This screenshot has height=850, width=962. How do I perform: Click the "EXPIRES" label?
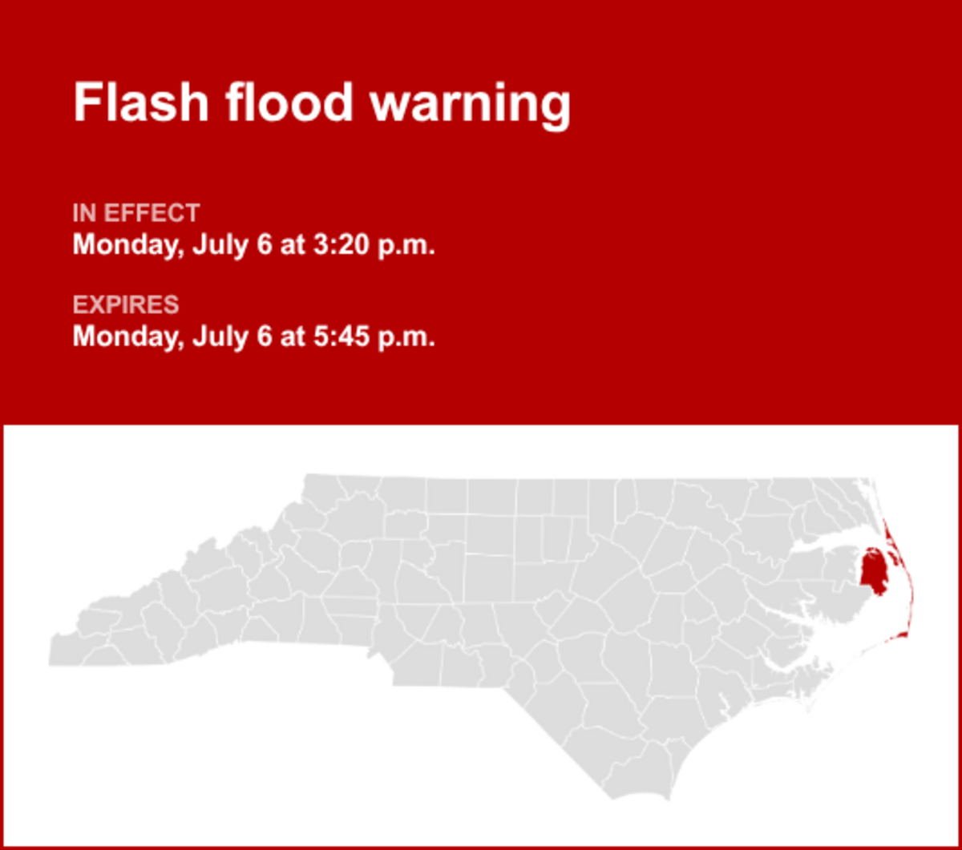[126, 304]
